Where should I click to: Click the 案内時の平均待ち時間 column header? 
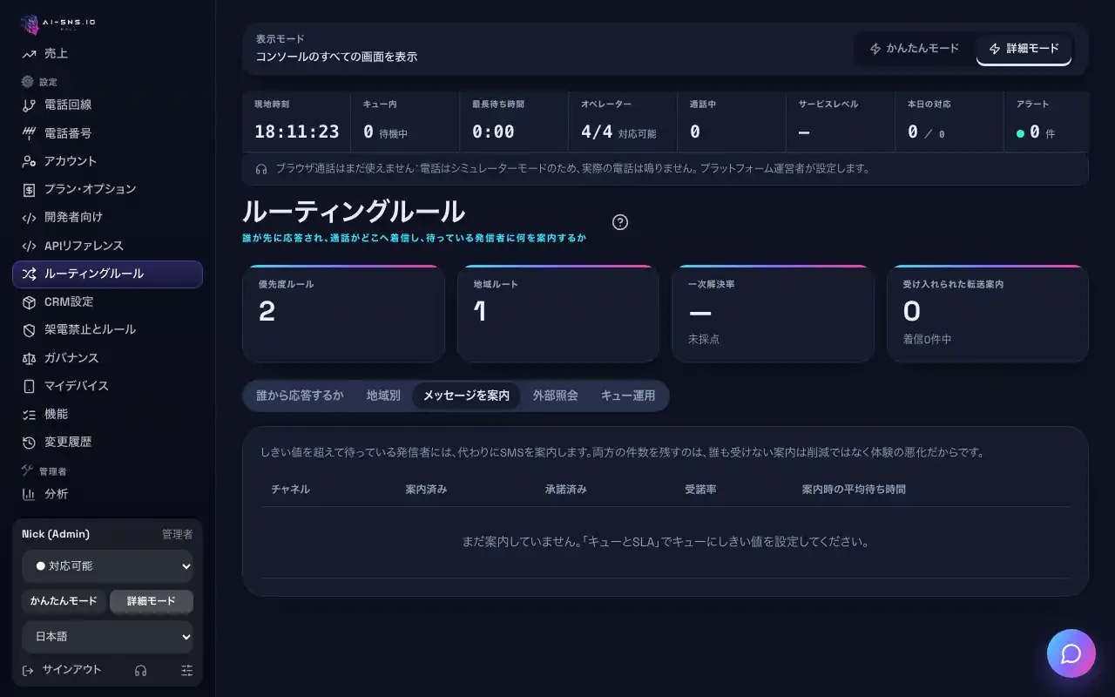tap(854, 490)
